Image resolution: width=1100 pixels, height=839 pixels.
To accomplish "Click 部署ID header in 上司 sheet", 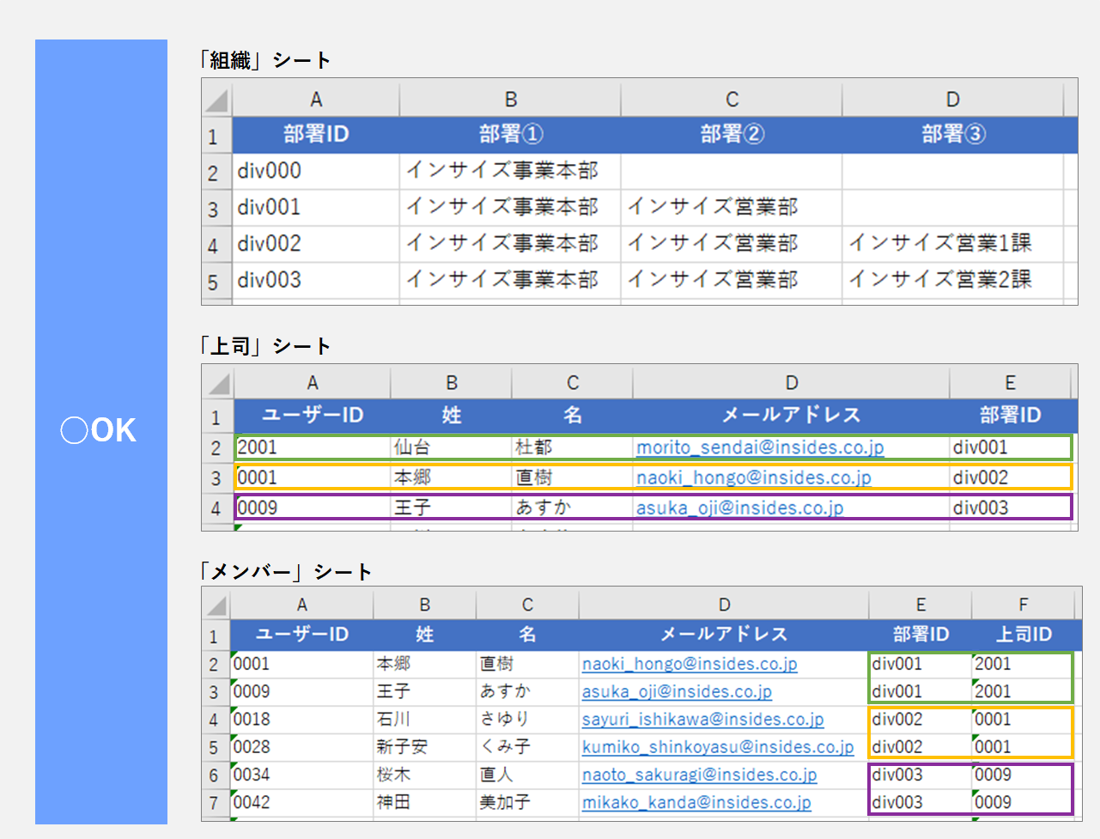I will (x=1010, y=416).
